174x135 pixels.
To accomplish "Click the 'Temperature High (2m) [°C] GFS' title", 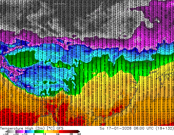I will [x=32, y=128].
